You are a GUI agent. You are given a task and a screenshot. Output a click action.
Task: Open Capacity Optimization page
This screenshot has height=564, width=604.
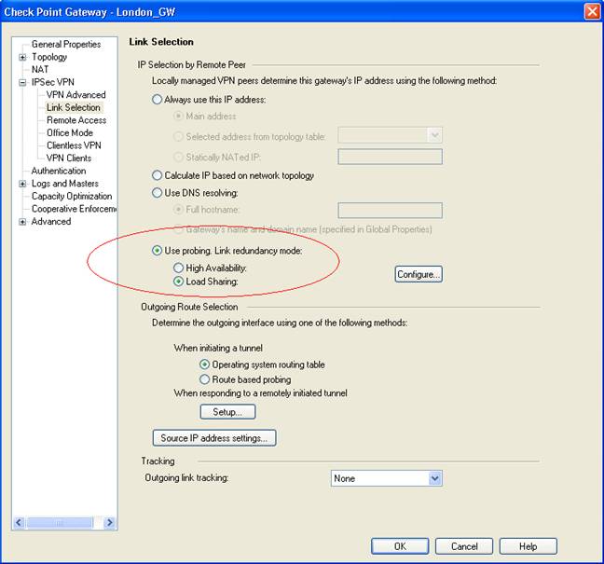72,196
